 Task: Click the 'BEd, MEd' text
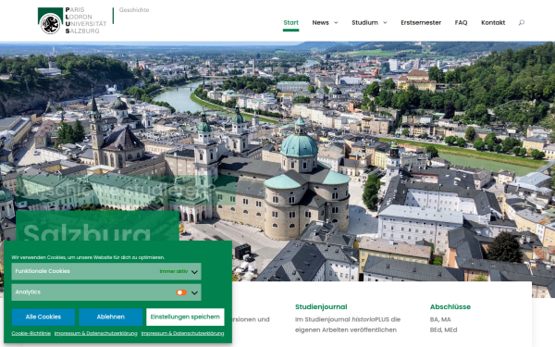pos(443,330)
